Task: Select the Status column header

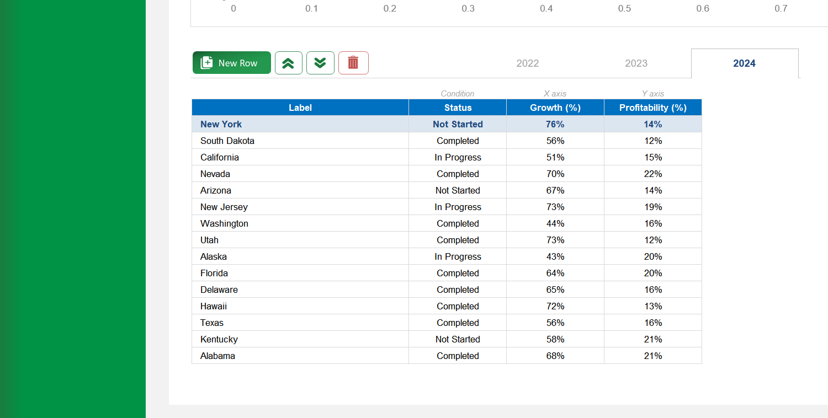Action: 457,107
